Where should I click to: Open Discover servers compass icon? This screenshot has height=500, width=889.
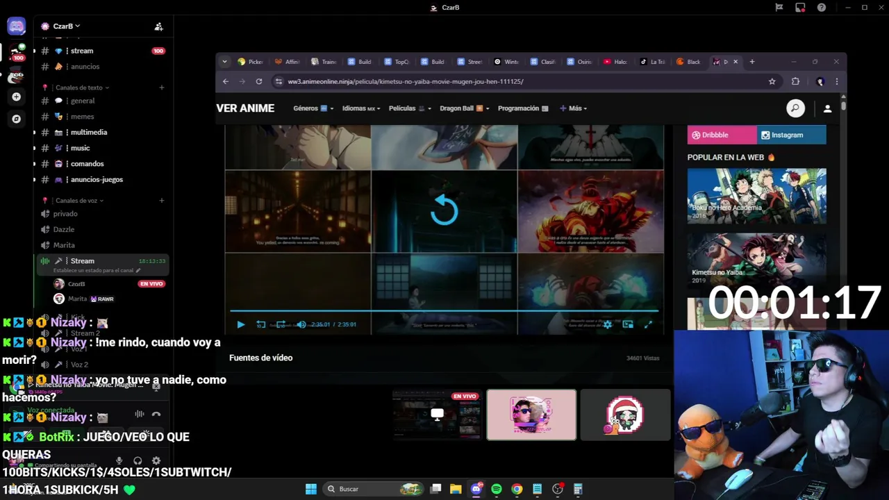pos(16,119)
